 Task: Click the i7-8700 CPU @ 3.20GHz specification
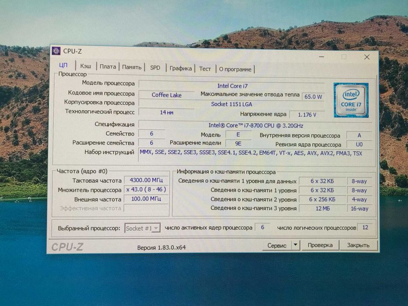click(255, 125)
